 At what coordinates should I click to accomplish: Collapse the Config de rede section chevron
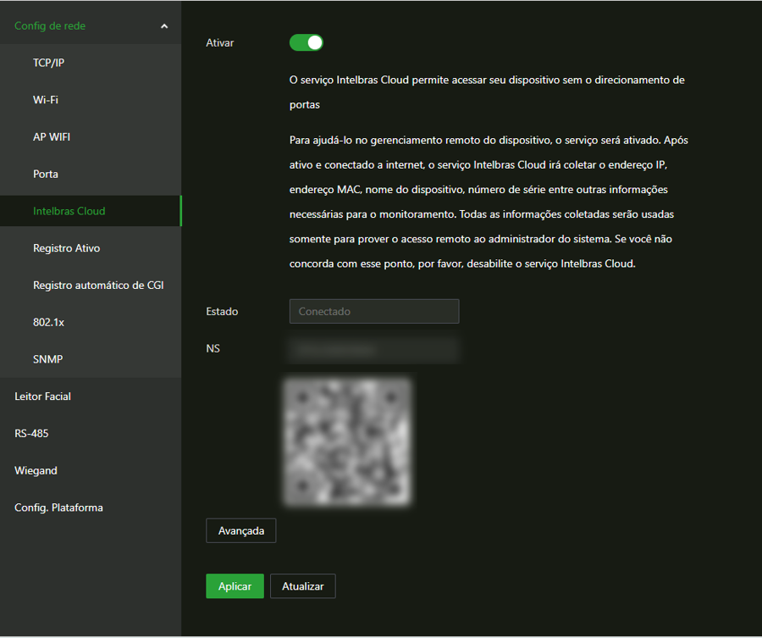164,26
